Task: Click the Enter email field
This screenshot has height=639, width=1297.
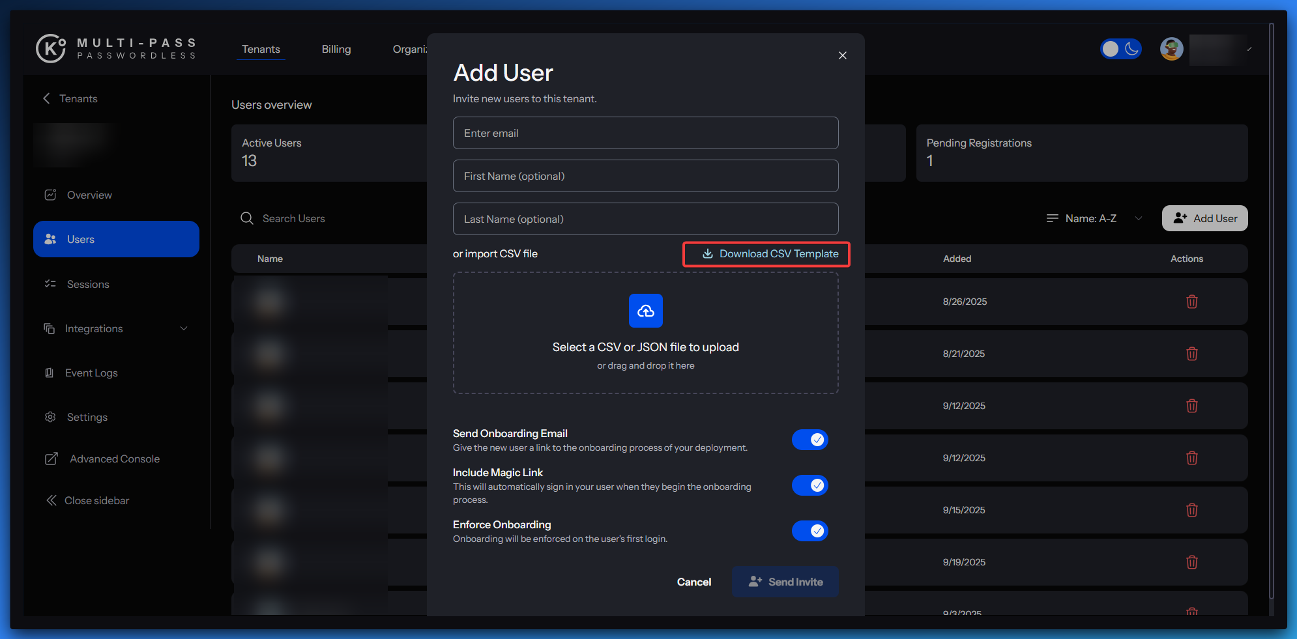Action: (645, 133)
